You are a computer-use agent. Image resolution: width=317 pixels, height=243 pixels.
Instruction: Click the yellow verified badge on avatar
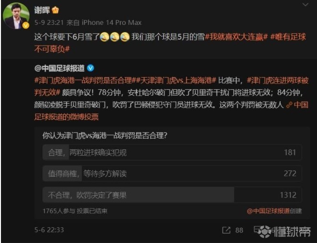[26, 25]
